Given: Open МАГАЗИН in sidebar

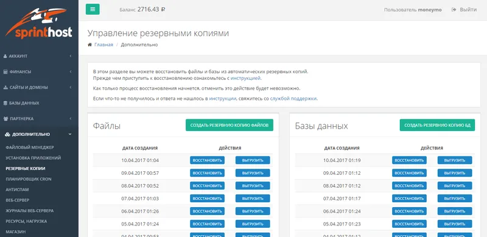Looking at the screenshot, I should point(16,232).
